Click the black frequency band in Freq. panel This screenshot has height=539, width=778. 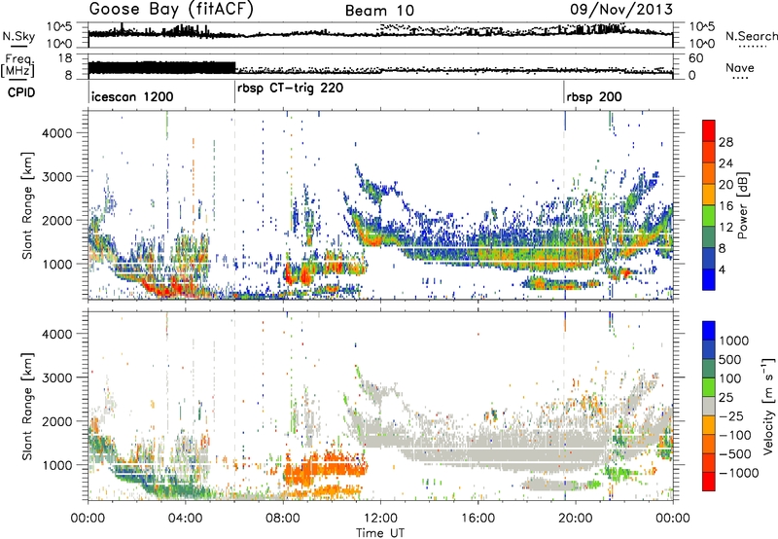[x=161, y=68]
